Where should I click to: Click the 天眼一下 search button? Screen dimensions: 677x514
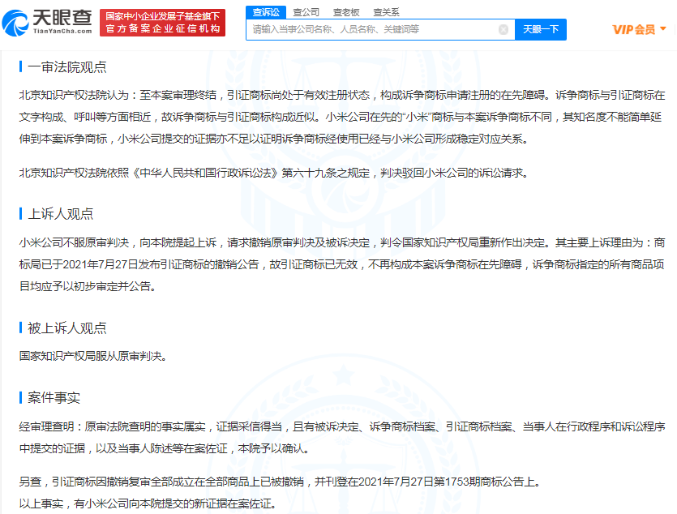[541, 29]
